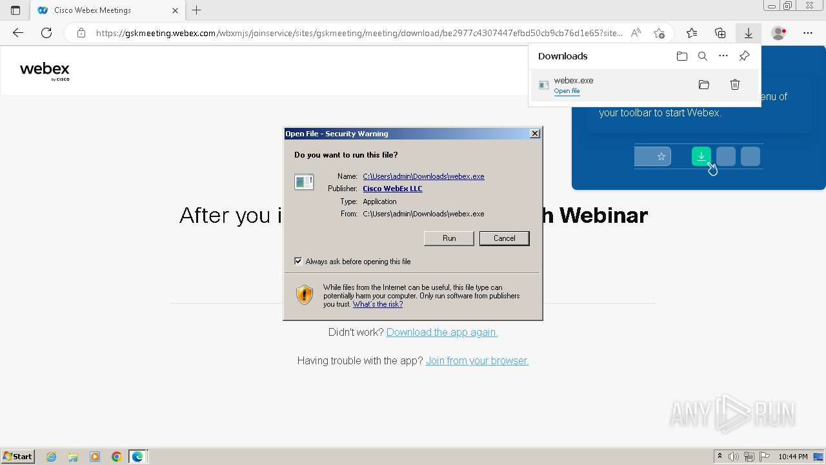Open the Favorites list icon
This screenshot has height=465, width=826.
tap(692, 33)
